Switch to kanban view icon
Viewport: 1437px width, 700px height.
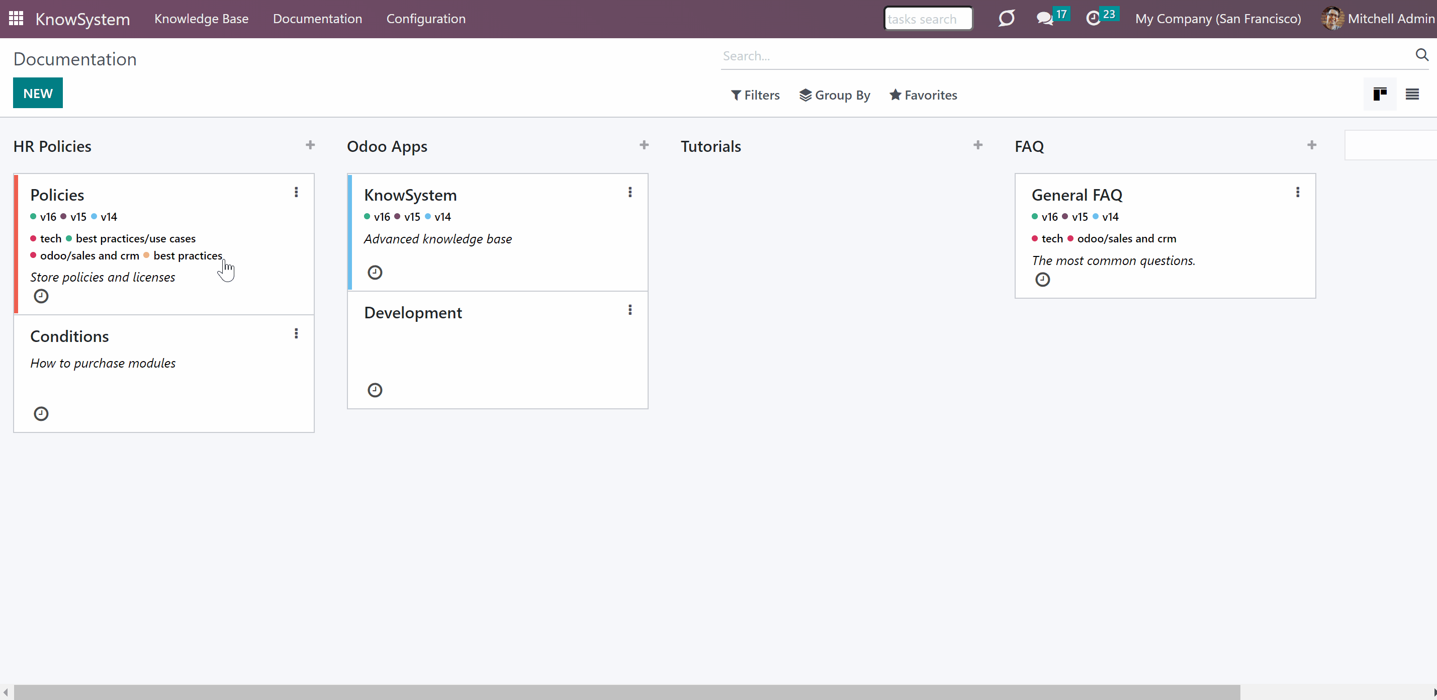pos(1380,94)
